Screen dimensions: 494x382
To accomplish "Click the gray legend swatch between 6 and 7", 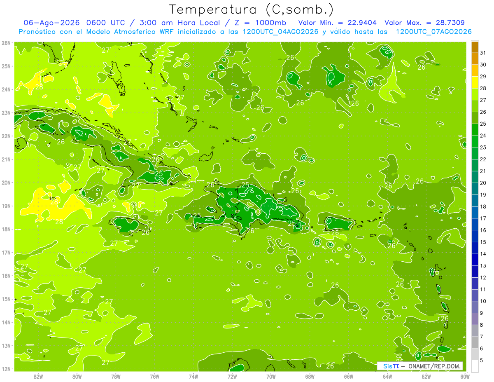I will click(475, 342).
